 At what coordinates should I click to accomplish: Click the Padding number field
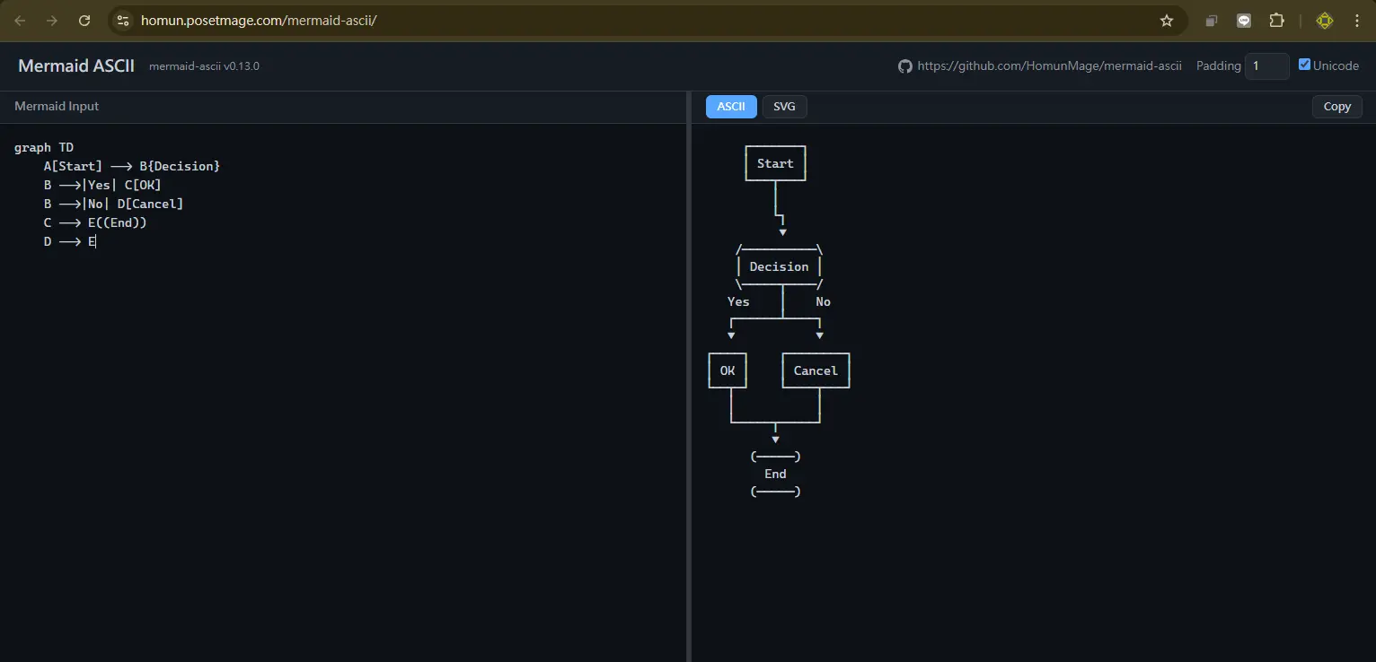1266,66
